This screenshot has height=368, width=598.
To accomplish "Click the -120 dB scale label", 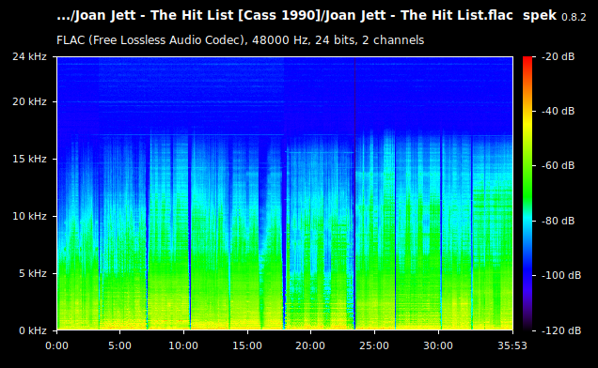I will click(x=561, y=330).
